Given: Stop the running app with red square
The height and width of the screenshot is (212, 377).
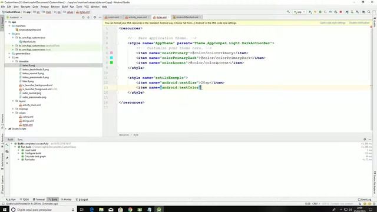Looking at the screenshot, I should point(340,12).
